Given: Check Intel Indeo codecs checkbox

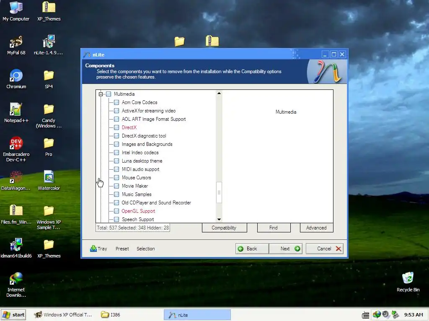Looking at the screenshot, I should tap(116, 153).
